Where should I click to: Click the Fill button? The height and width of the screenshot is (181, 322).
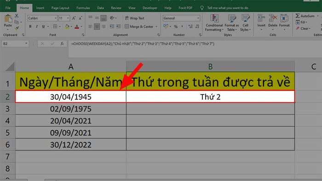301,22
